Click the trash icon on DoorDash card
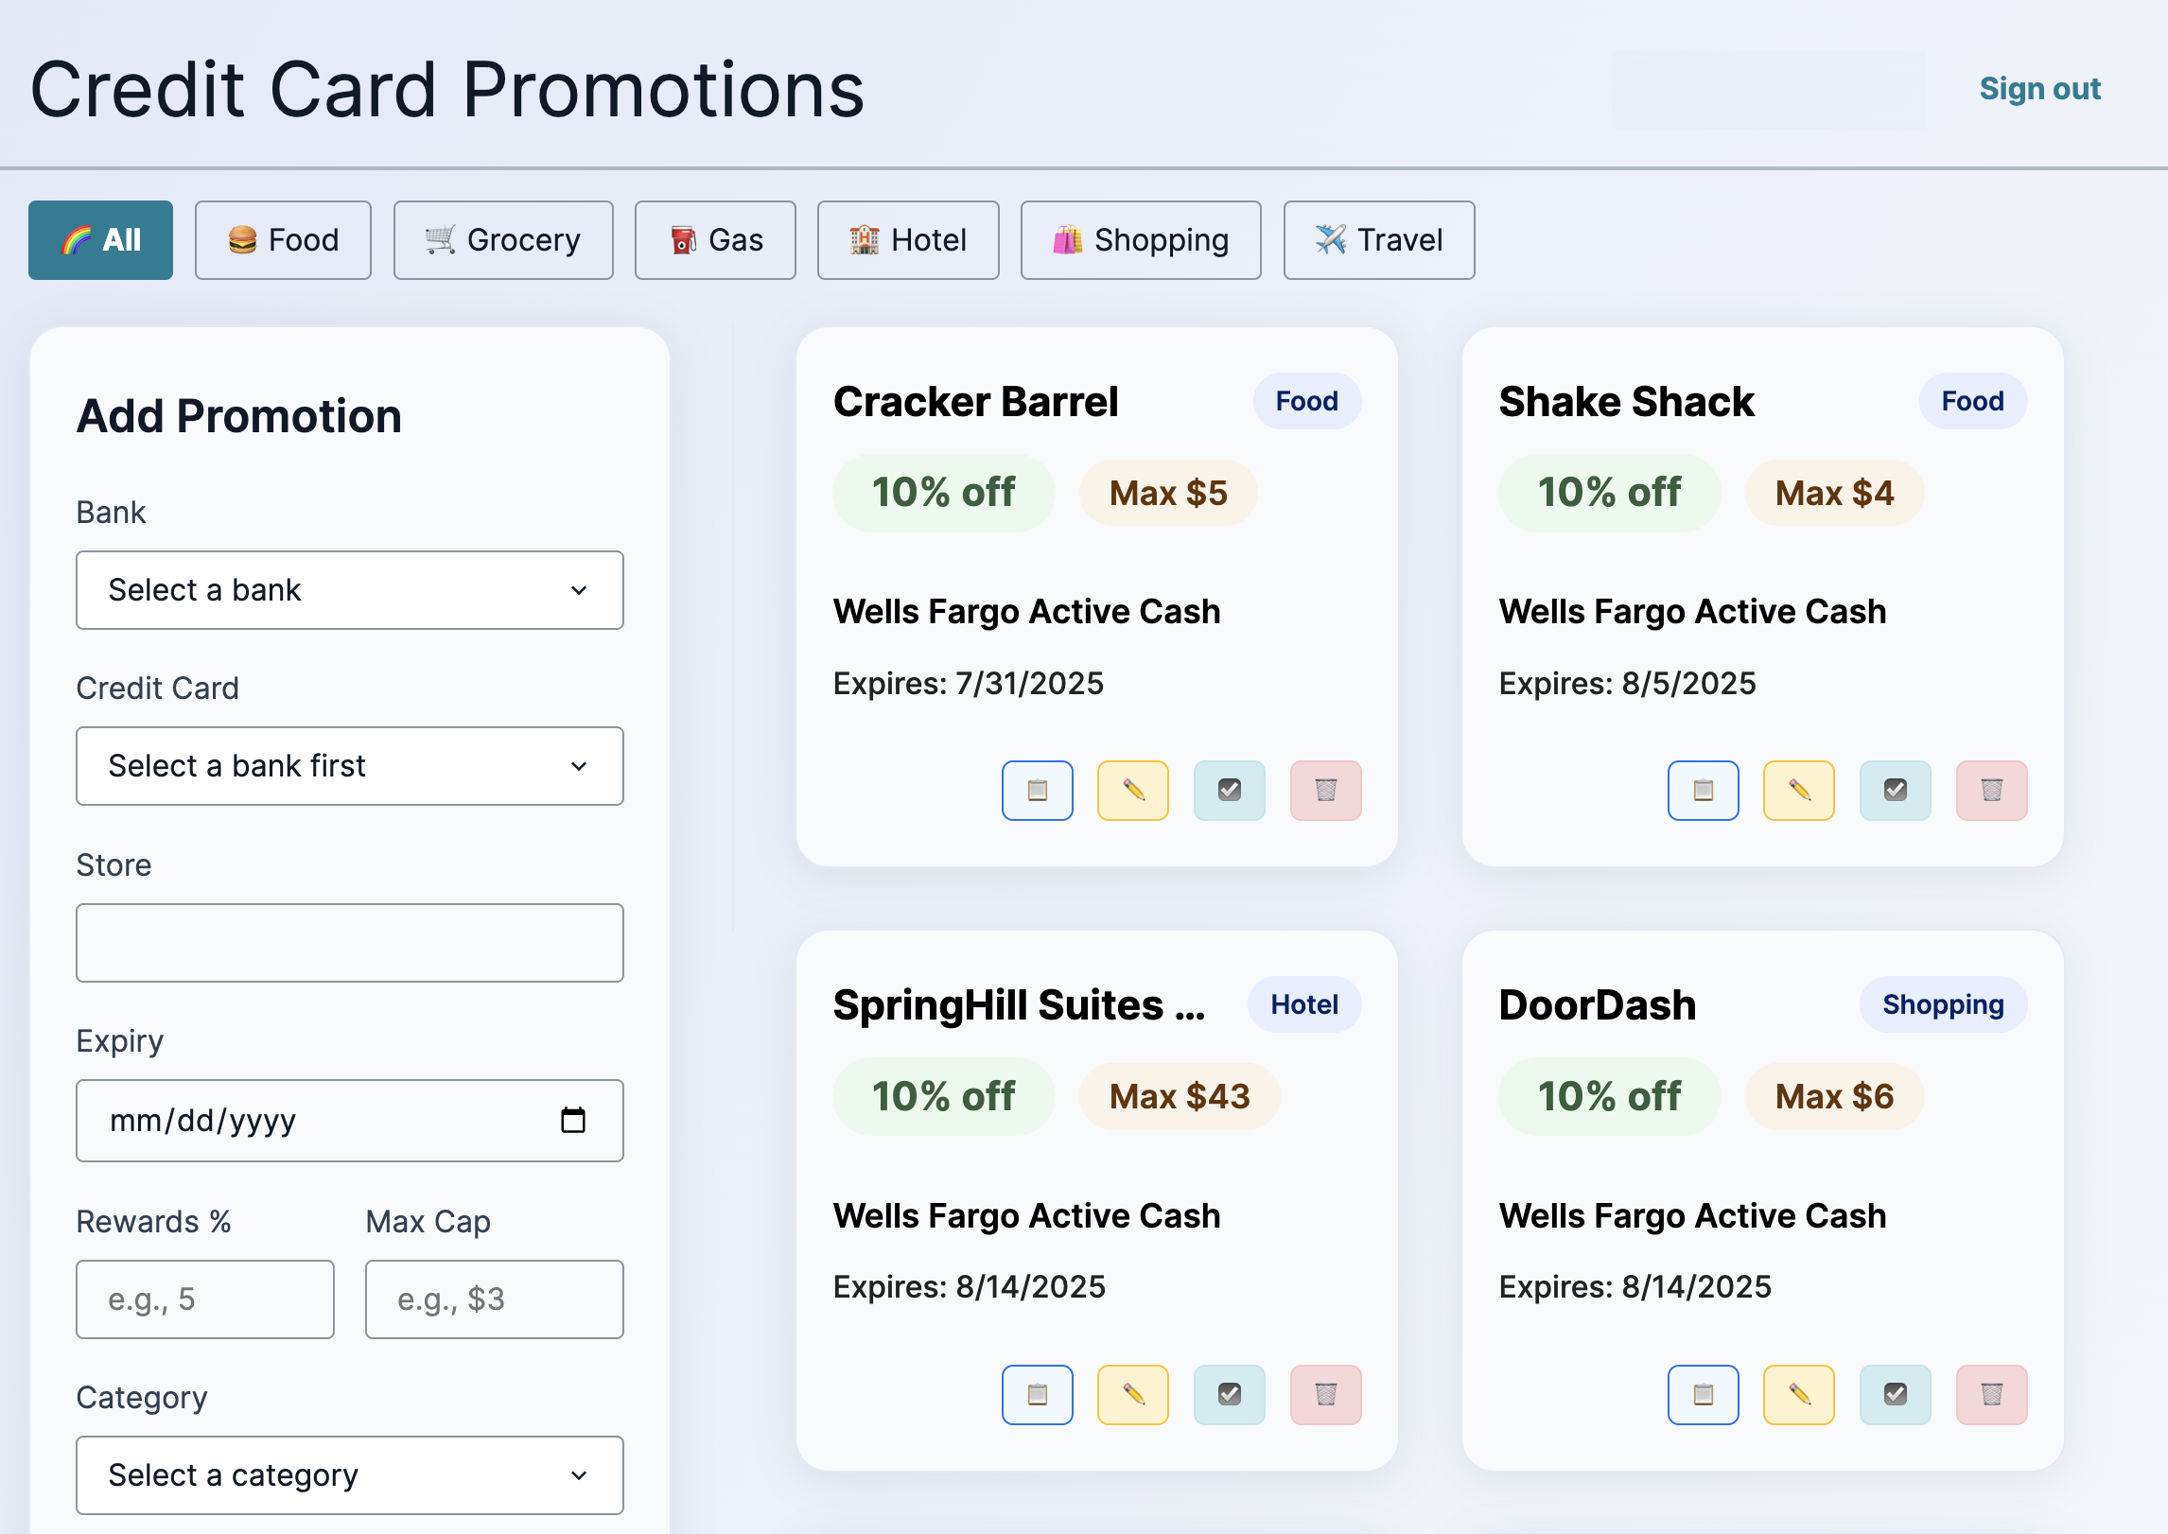 (1991, 1395)
